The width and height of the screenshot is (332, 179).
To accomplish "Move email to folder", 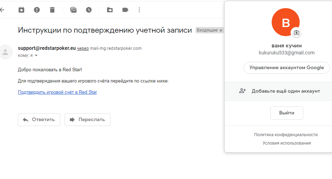I will [110, 10].
